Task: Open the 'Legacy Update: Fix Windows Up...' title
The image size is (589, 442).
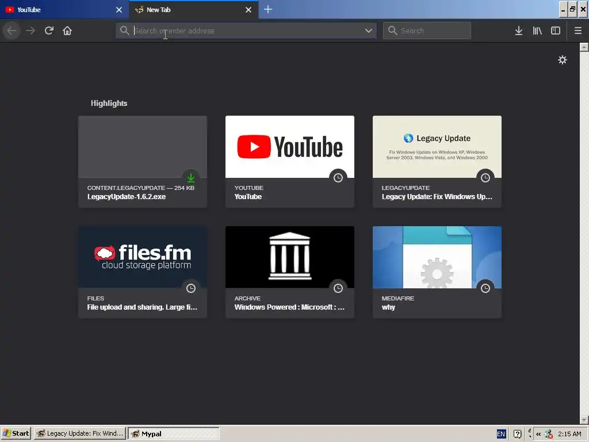Action: (437, 197)
